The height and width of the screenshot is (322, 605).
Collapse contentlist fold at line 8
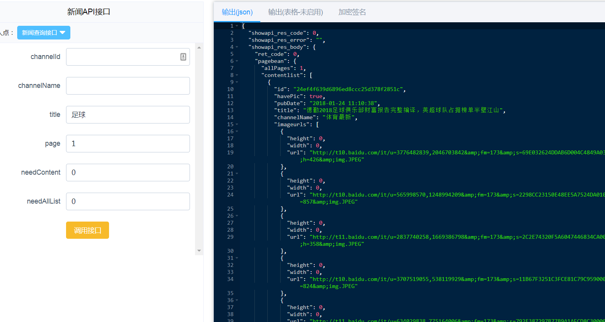pos(237,75)
